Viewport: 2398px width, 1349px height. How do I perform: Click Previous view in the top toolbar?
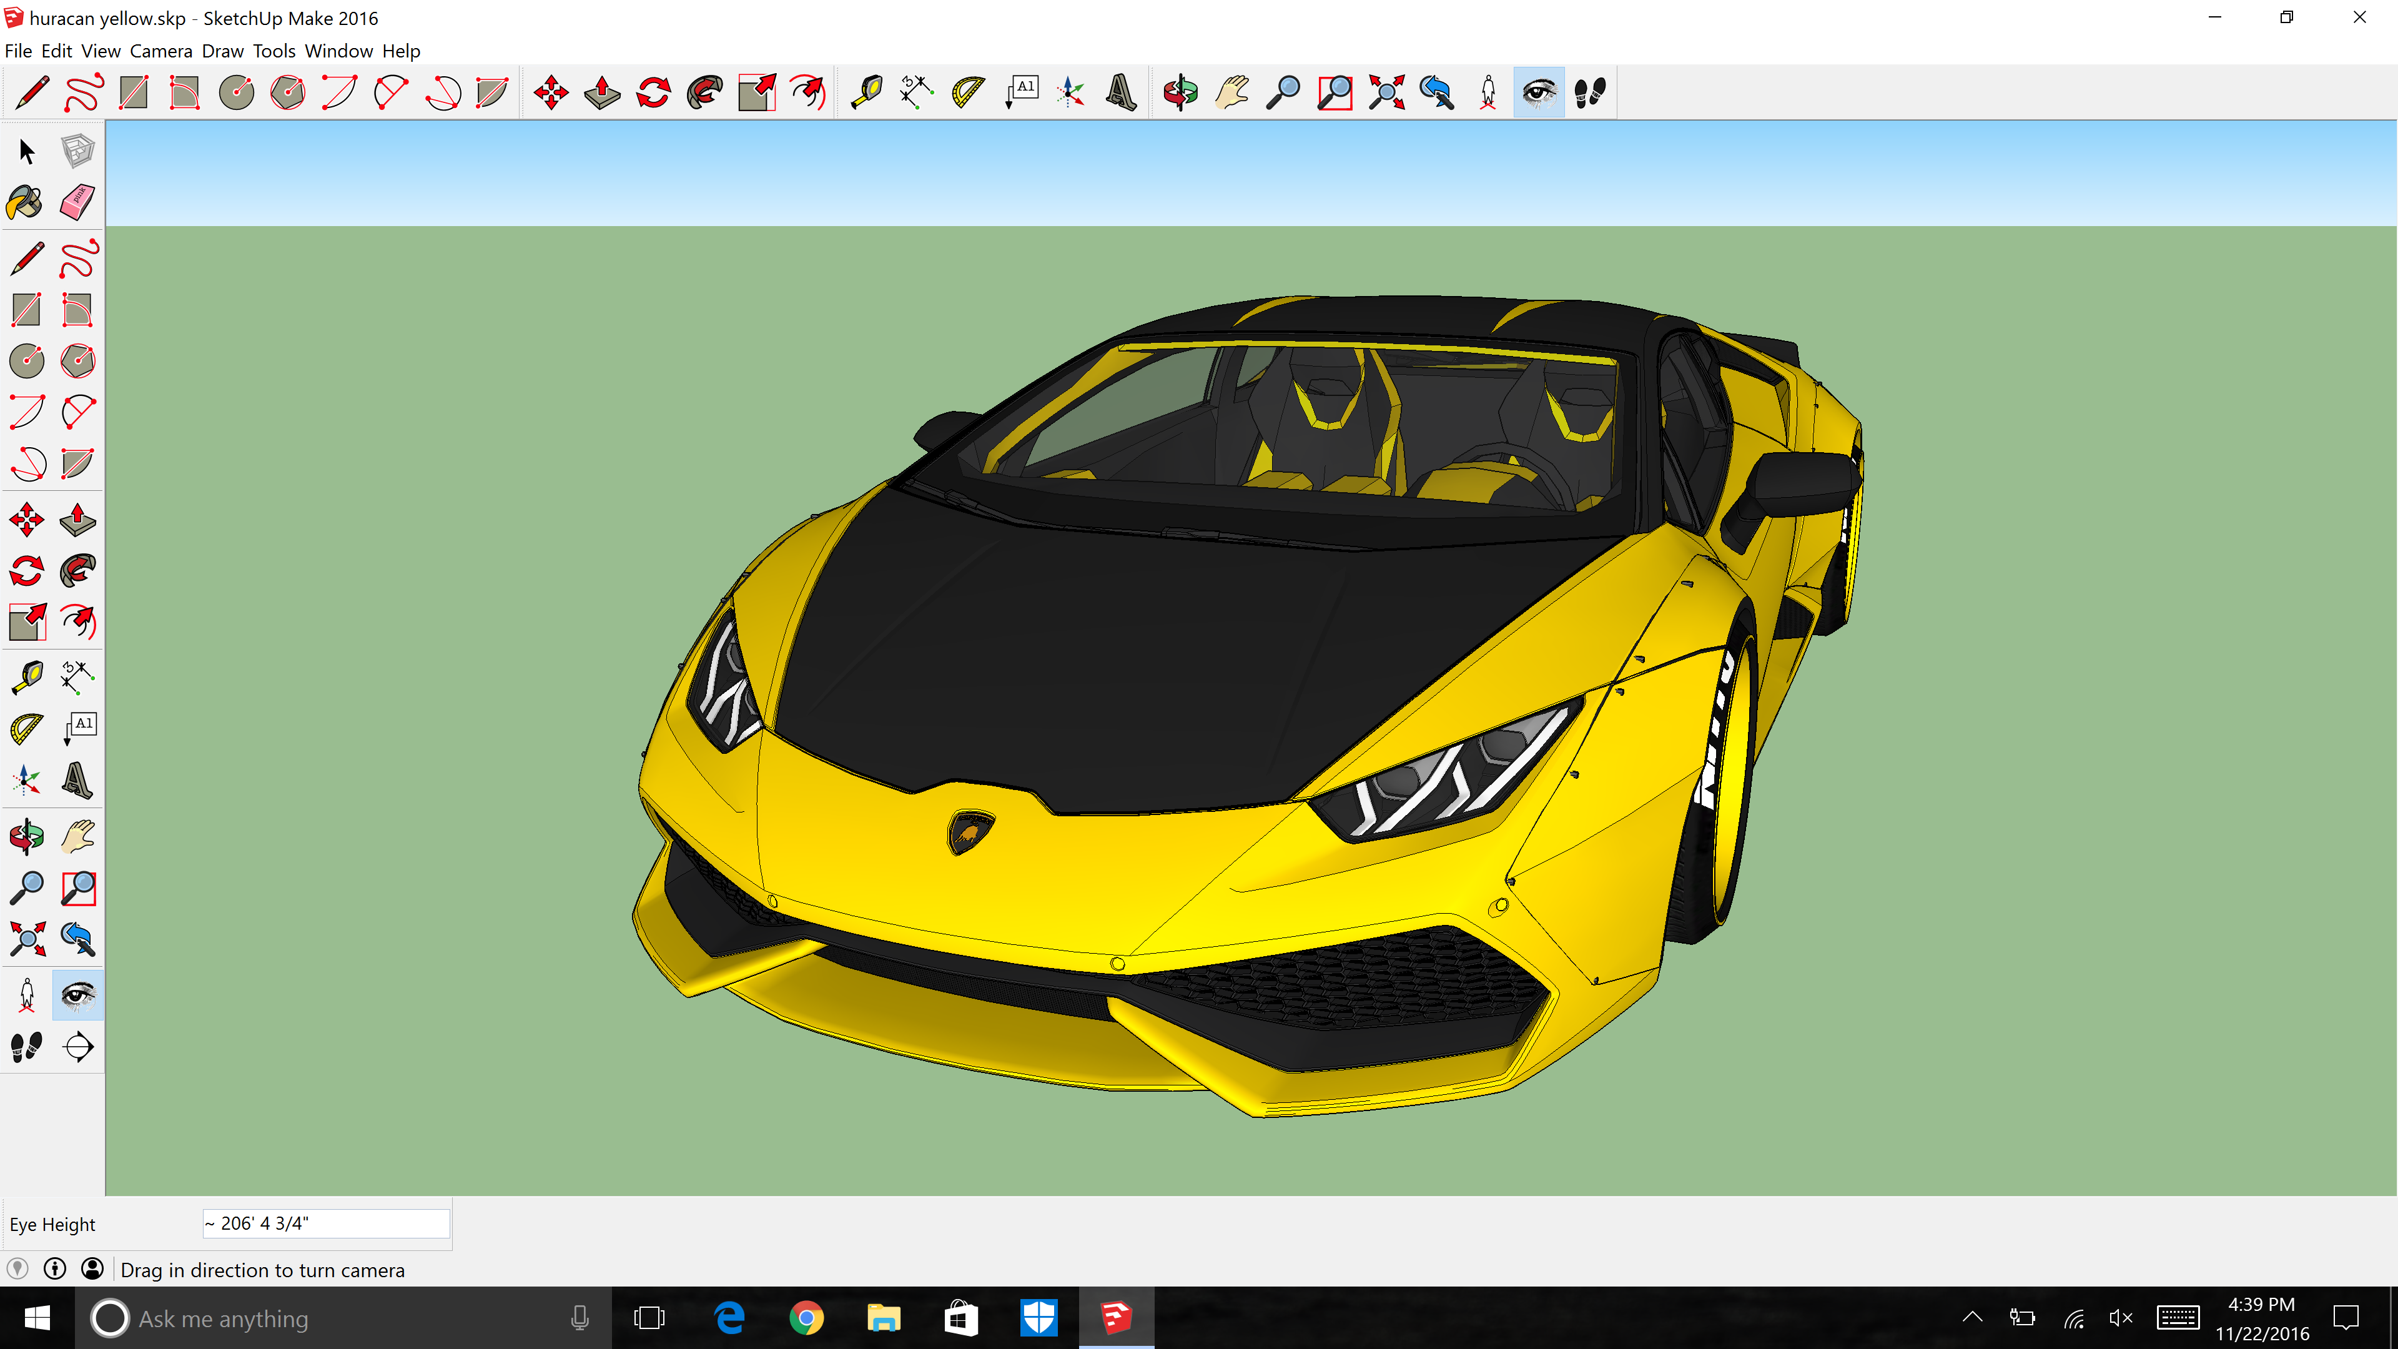pos(1436,92)
